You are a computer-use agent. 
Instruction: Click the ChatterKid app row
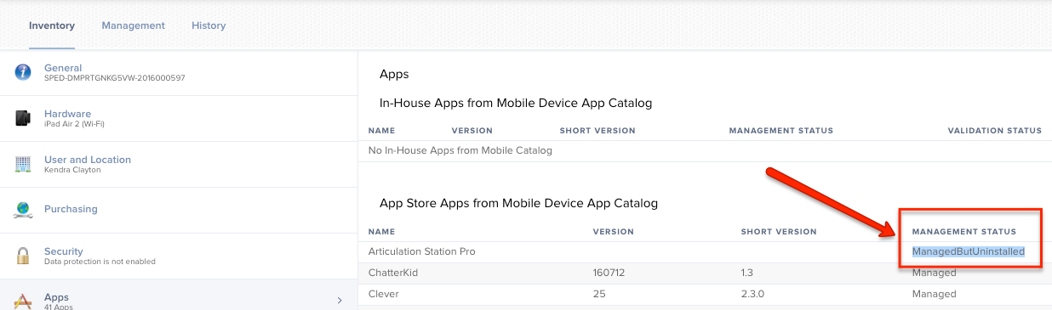(705, 273)
